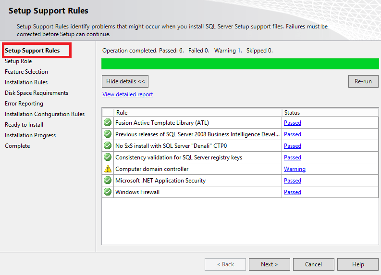The height and width of the screenshot is (275, 381).
Task: Open the Warning status link for domain controller
Action: pos(295,169)
